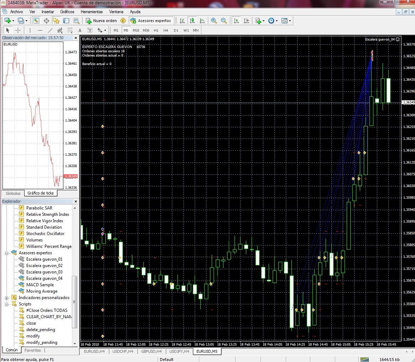This screenshot has height=362, width=415.
Task: Click the Zoom In magnifier icon
Action: (x=214, y=21)
